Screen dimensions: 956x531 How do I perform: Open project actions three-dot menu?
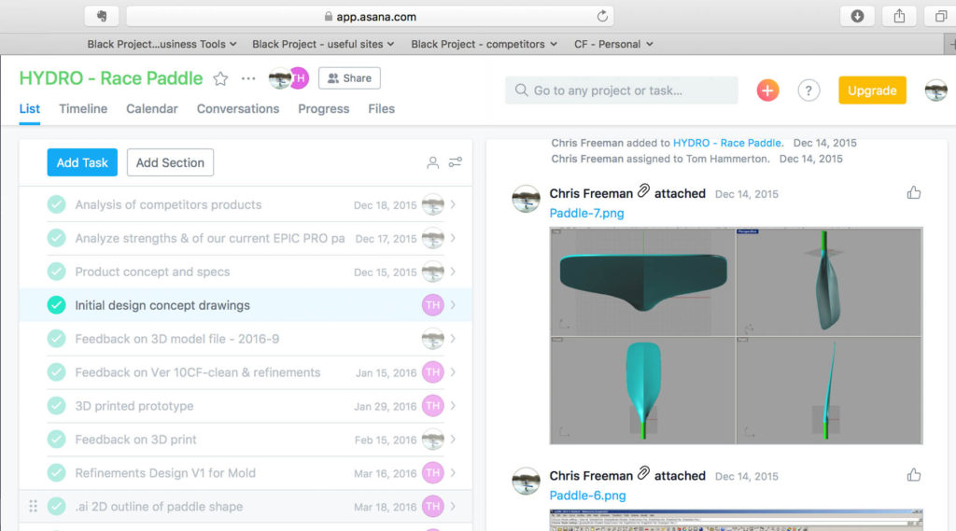(248, 78)
